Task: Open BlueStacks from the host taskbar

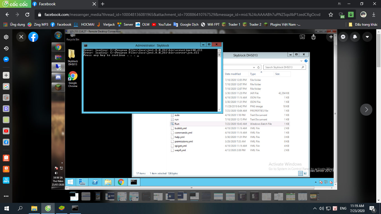Action: pyautogui.click(x=61, y=208)
